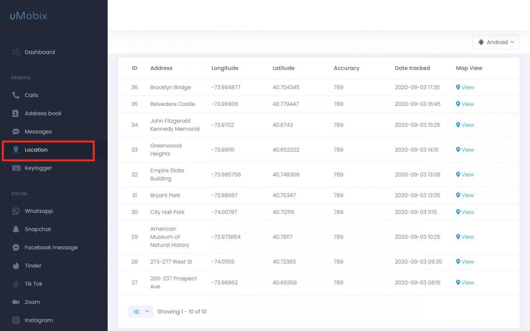The height and width of the screenshot is (331, 530).
Task: Click the Keylogger keyboard icon
Action: pos(16,168)
